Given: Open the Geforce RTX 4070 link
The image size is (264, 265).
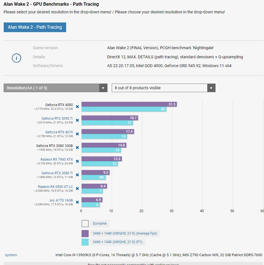Looking at the screenshot, I should (59, 132).
